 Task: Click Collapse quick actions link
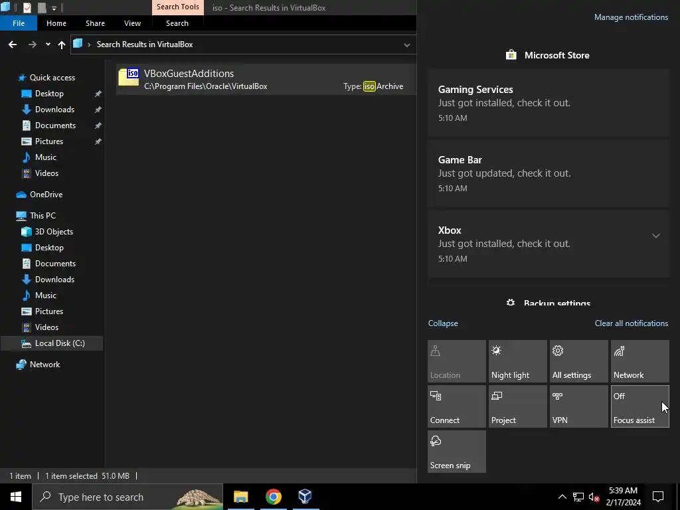point(443,323)
